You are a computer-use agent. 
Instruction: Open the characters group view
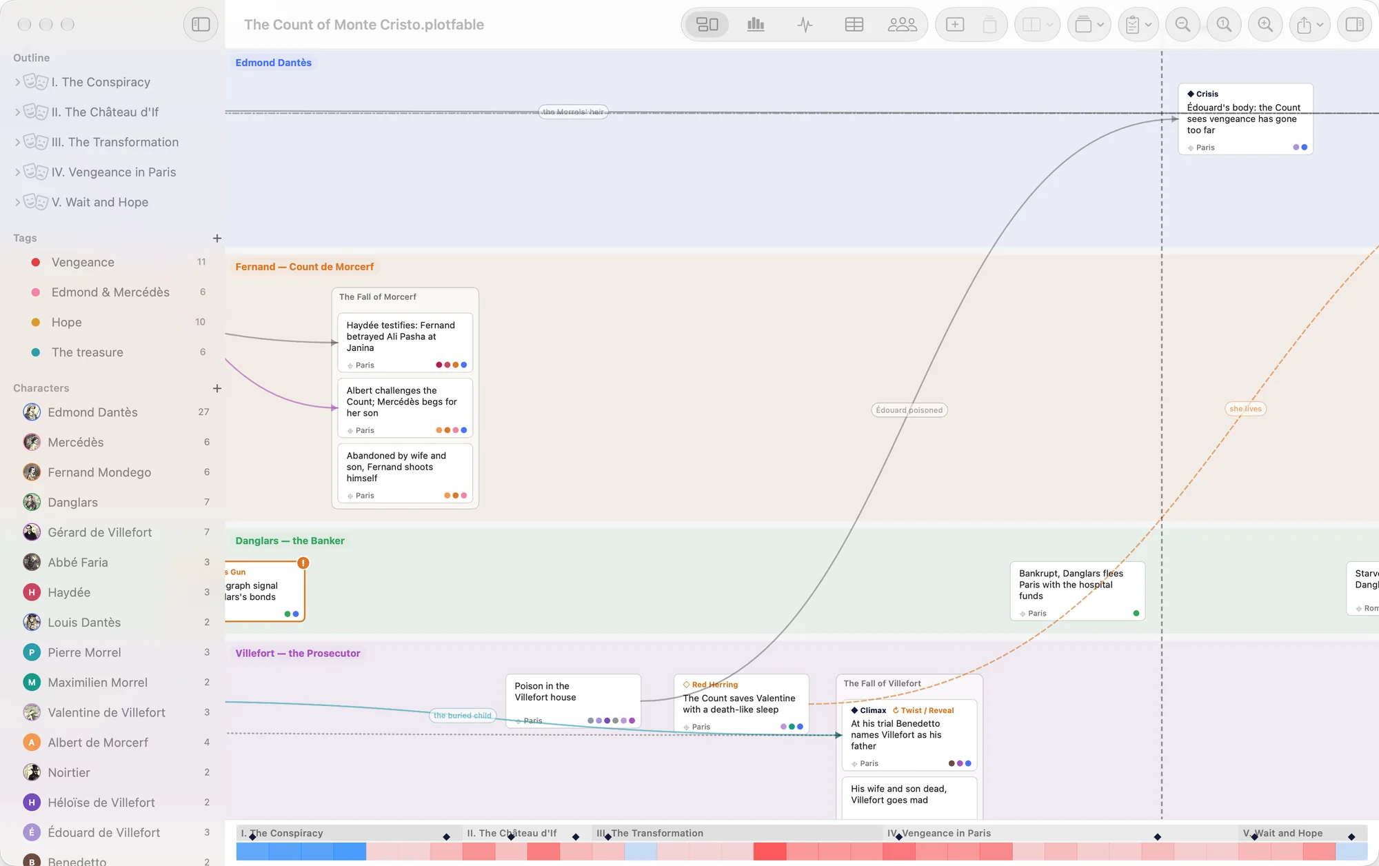902,25
